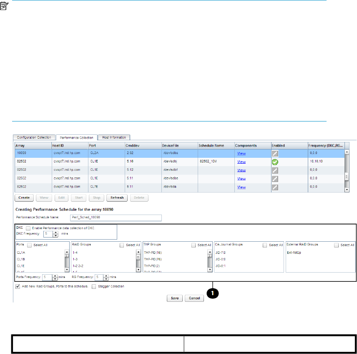
Task: Check Select All for Ports
Action: coord(30,245)
